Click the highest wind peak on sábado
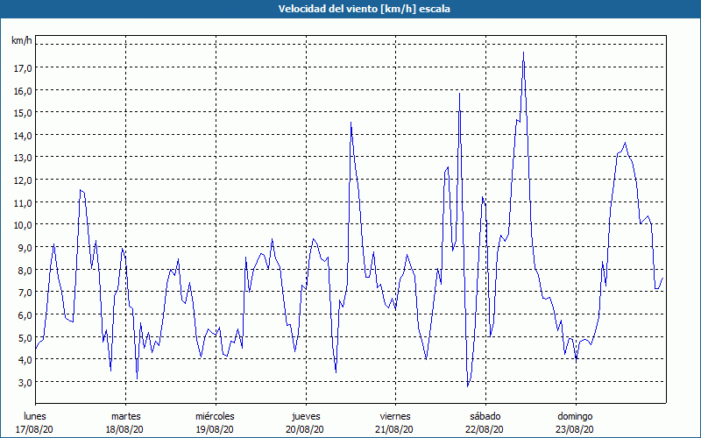The image size is (701, 438). click(x=523, y=53)
